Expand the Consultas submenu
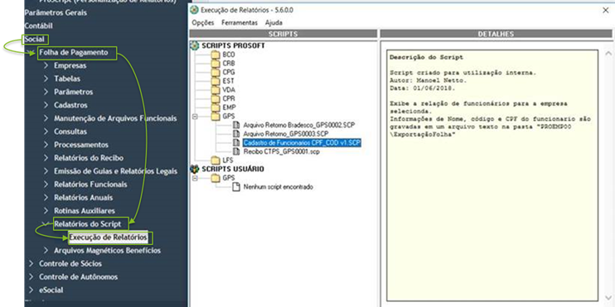Viewport: 615px width, 307px height. [x=46, y=132]
